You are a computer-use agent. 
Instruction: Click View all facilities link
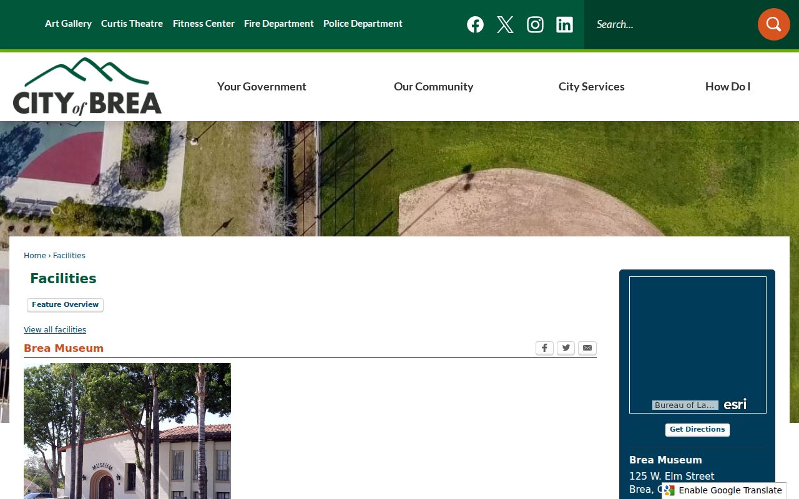pos(55,330)
